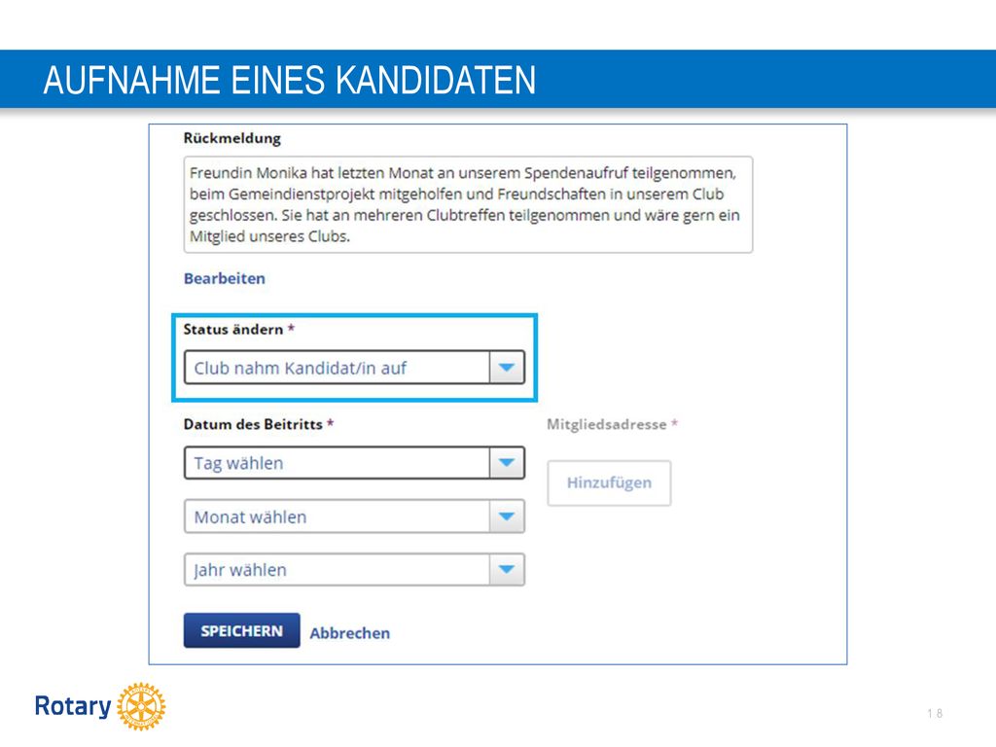Click the Aufnahme eines Kandidaten heading
The height and width of the screenshot is (747, 996).
click(x=290, y=80)
